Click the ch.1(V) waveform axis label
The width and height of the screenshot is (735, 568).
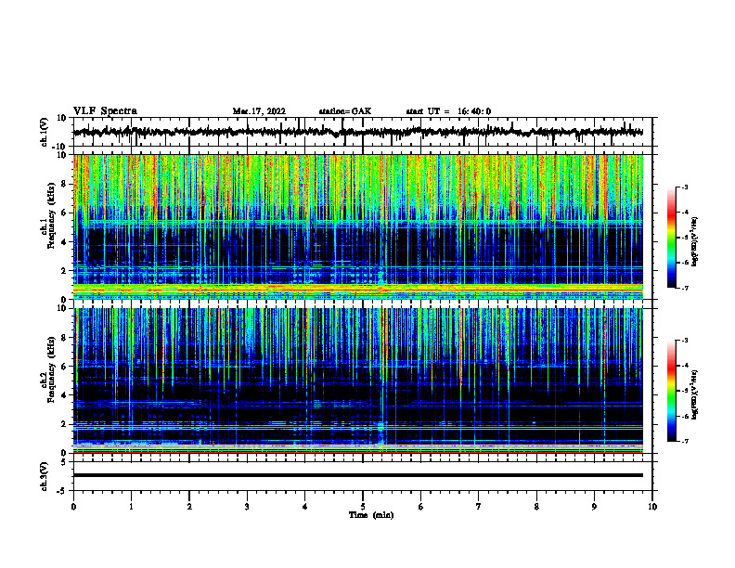click(x=45, y=132)
